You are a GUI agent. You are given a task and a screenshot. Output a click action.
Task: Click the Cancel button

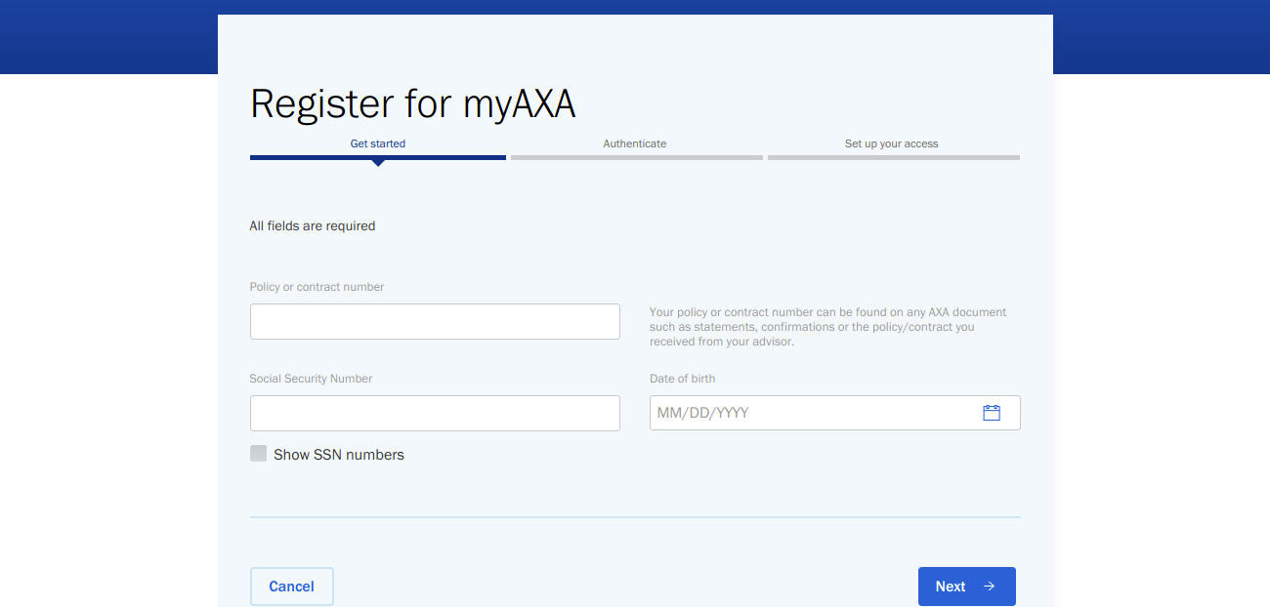(x=292, y=587)
